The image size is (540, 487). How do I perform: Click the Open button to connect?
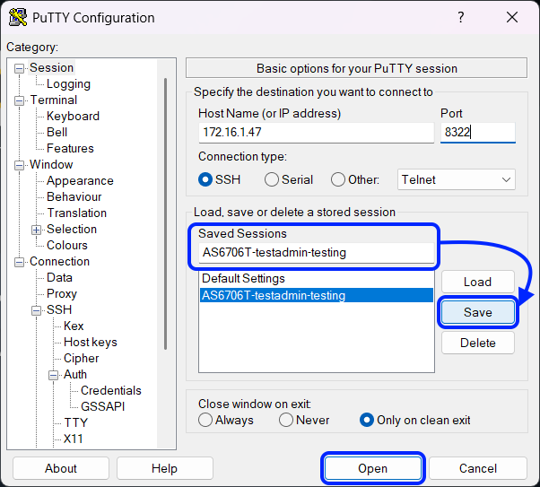tap(373, 468)
